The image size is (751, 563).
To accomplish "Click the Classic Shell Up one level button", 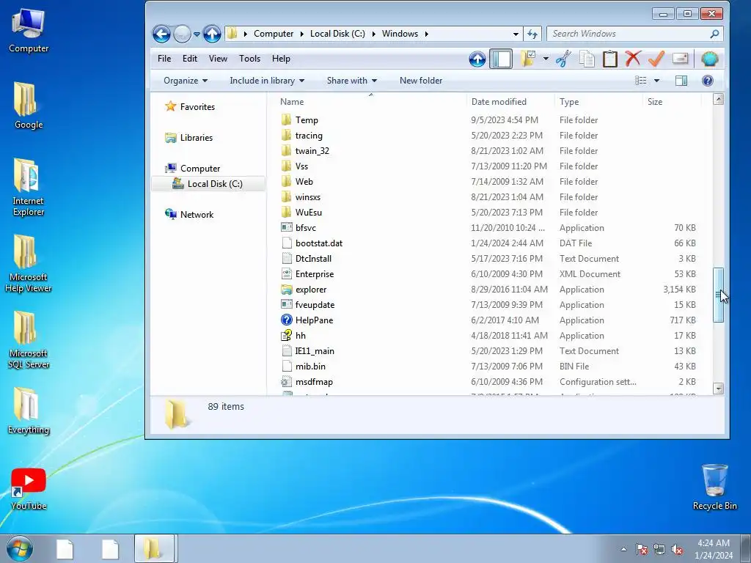I will 477,59.
